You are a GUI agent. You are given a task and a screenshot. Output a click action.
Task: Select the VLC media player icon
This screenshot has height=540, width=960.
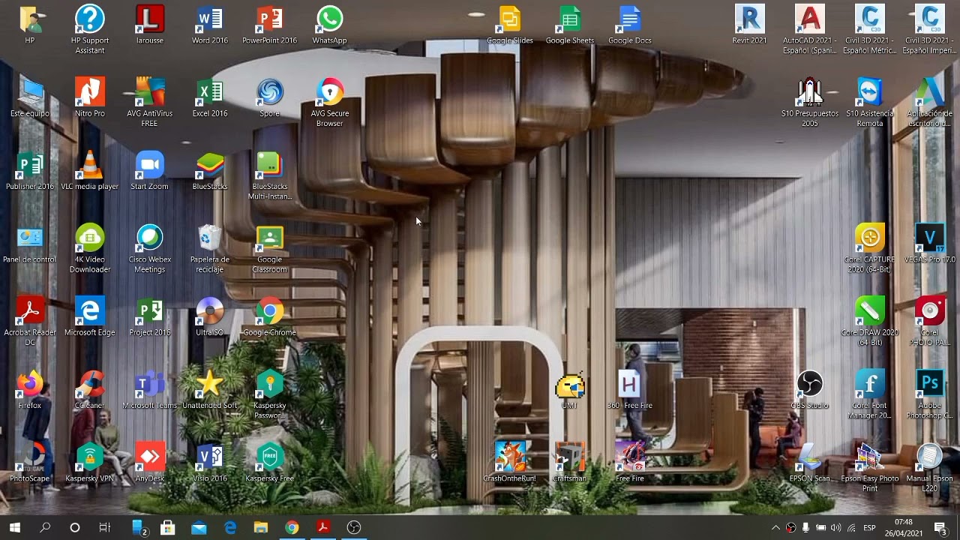click(90, 170)
